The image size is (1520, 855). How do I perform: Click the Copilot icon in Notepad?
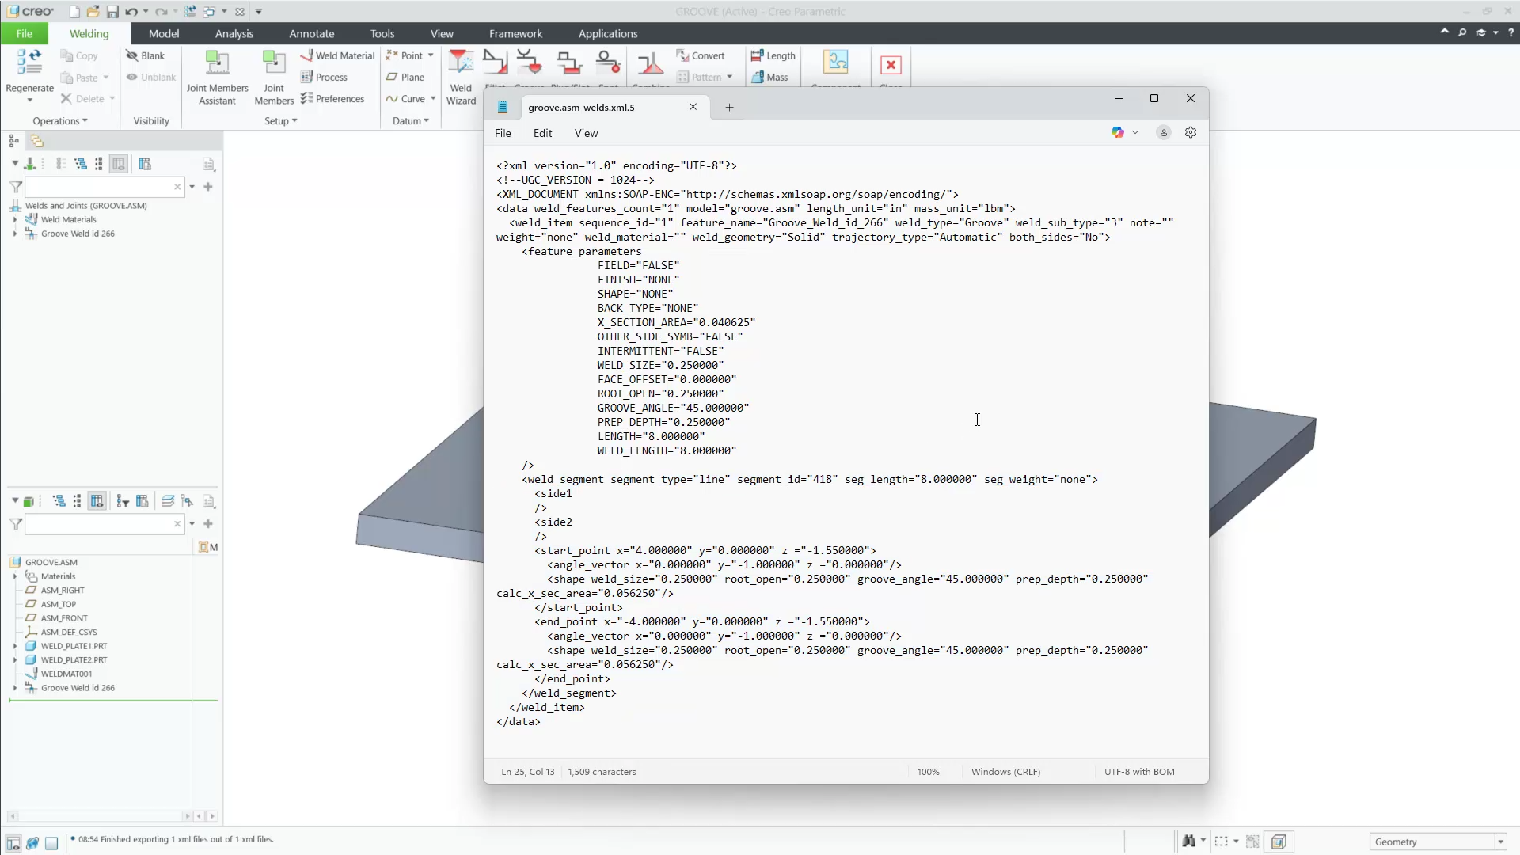pyautogui.click(x=1118, y=132)
